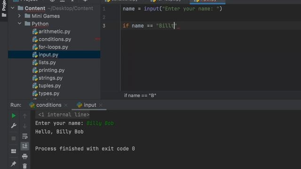Pin the input run tab
This screenshot has width=301, height=169.
(14, 164)
